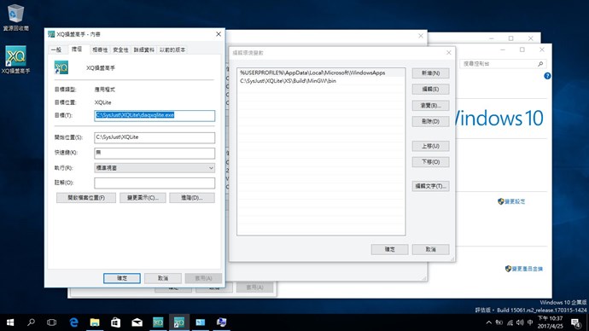
Task: Switch to the 一般 tab
Action: [56, 49]
